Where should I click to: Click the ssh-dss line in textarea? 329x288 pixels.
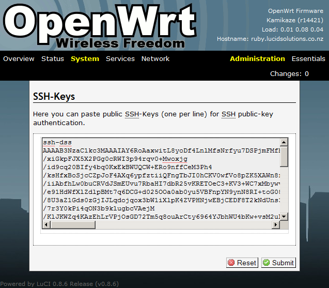[57, 143]
